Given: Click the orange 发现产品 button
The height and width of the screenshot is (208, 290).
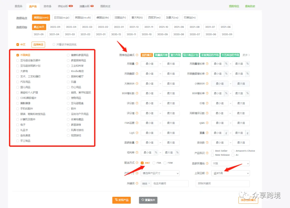Looking at the screenshot, I should [x=122, y=200].
